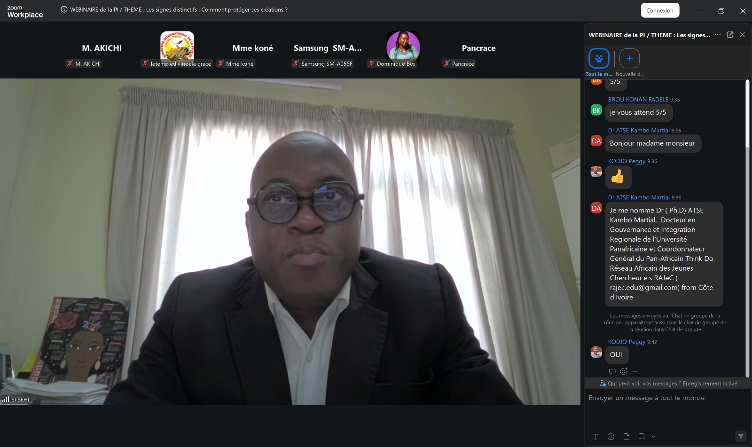Add an emoji reaction to OUI message
This screenshot has height=447, width=752.
click(x=624, y=371)
